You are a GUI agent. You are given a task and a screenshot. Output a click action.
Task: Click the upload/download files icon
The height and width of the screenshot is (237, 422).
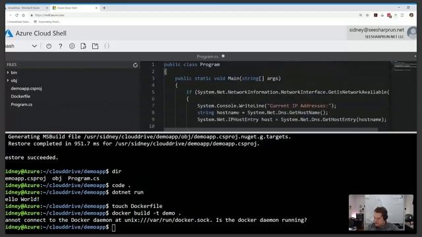(84, 46)
